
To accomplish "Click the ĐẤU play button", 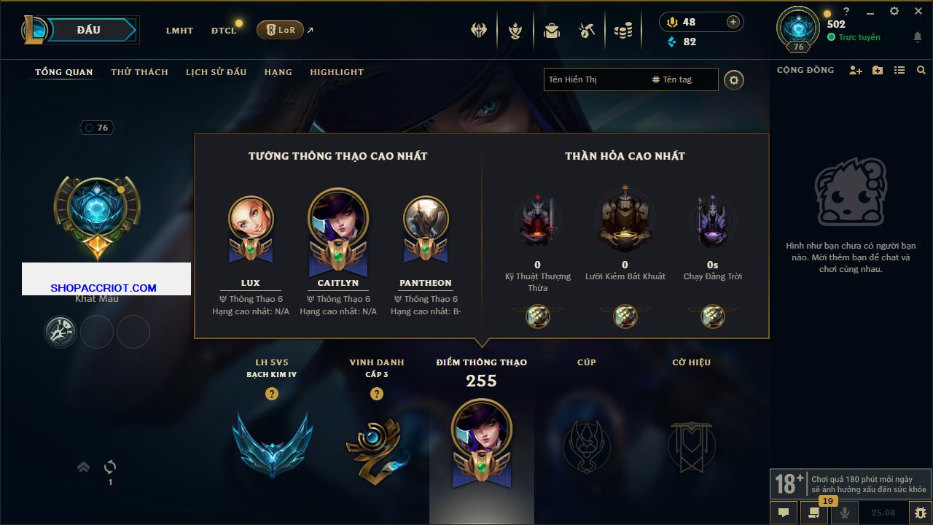I will click(89, 30).
